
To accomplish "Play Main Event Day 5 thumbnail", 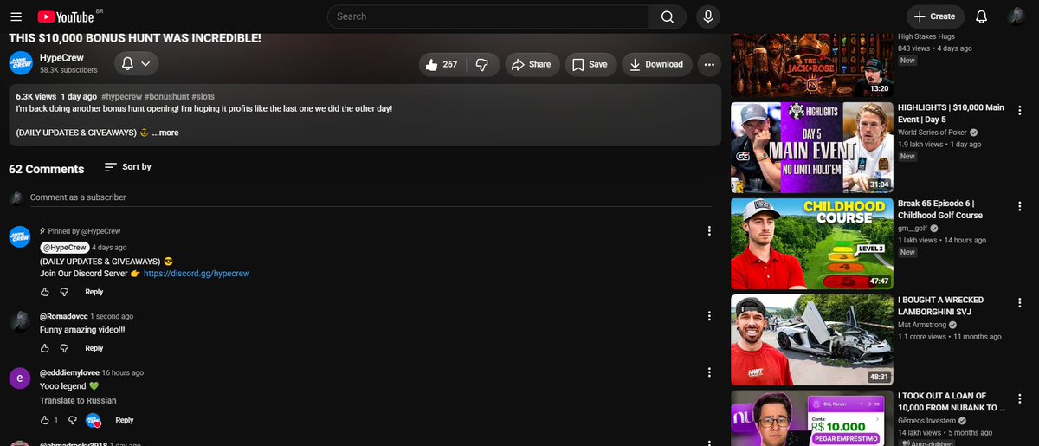I will tap(811, 147).
